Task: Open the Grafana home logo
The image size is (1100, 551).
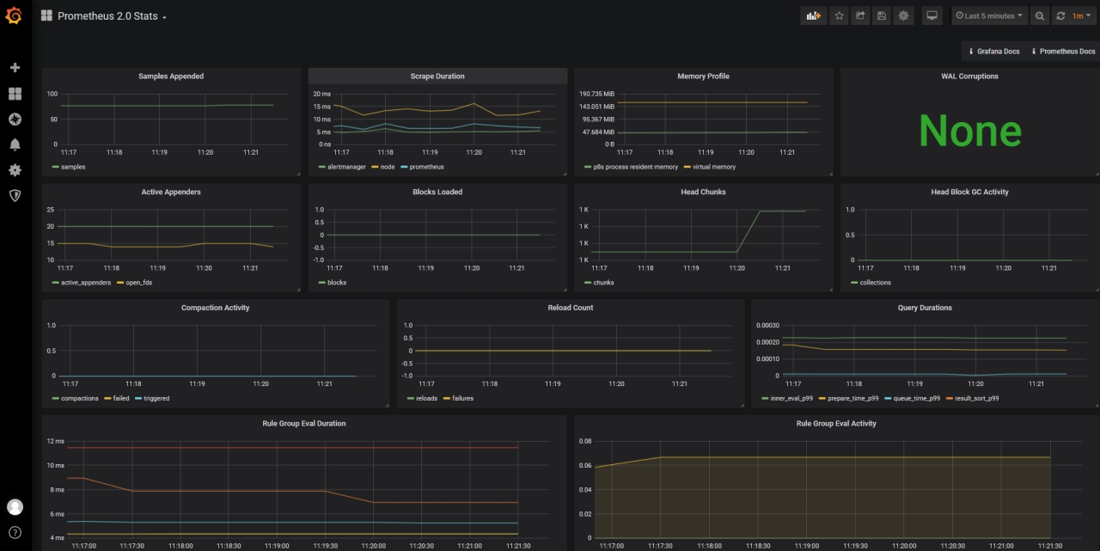Action: (14, 15)
